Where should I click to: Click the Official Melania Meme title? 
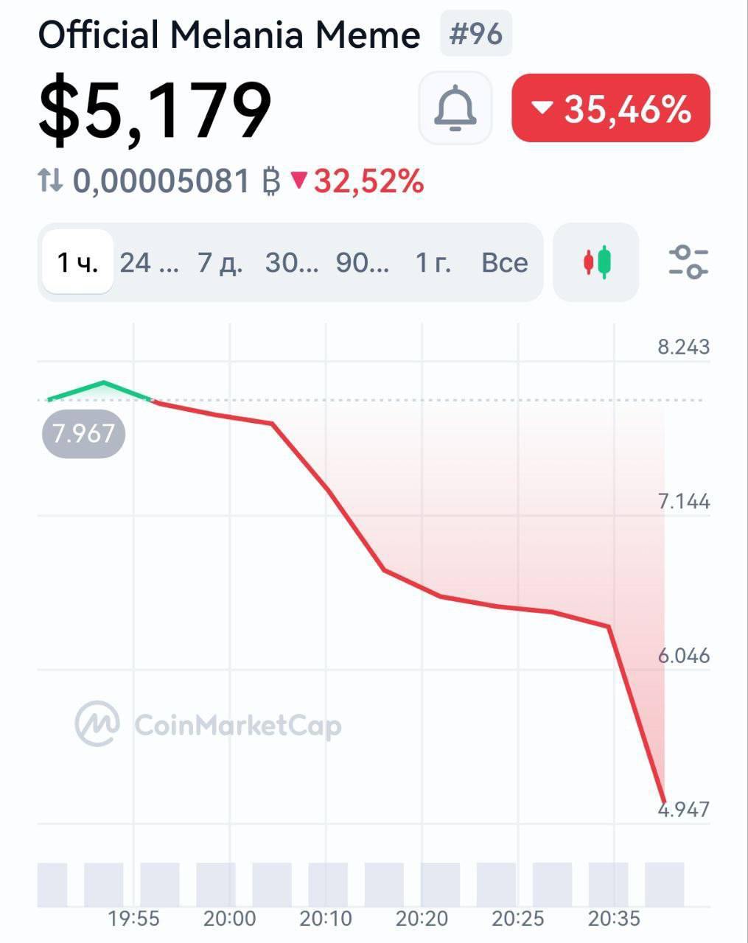coord(229,35)
